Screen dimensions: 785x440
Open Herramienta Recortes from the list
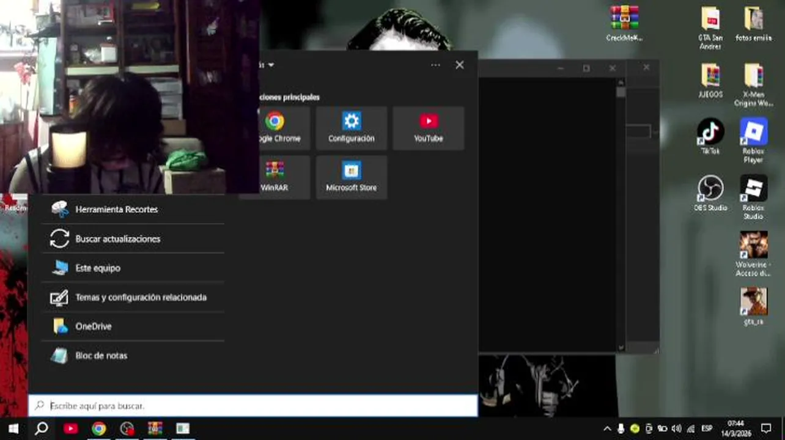133,209
